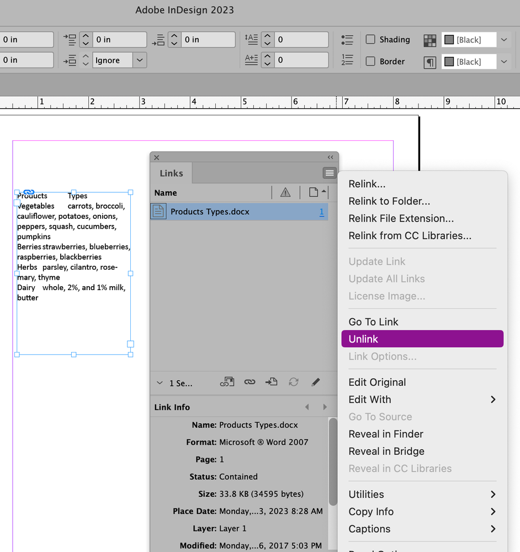Click the Border [Black] color swatch
This screenshot has width=520, height=552.
click(449, 61)
